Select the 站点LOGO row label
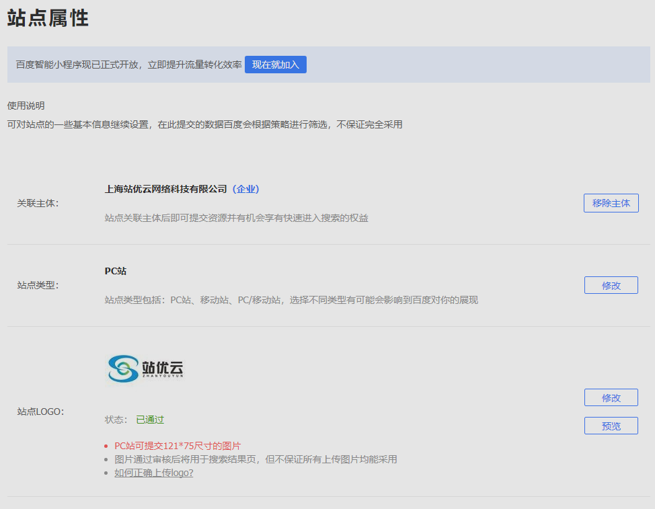The height and width of the screenshot is (509, 655). click(40, 412)
